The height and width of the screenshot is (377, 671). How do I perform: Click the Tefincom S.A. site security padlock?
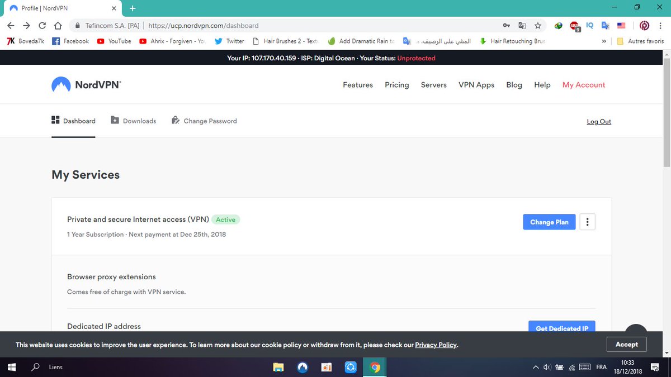(x=78, y=26)
